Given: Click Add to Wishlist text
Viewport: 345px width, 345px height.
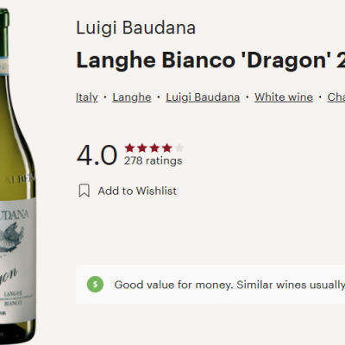Looking at the screenshot, I should [x=137, y=191].
